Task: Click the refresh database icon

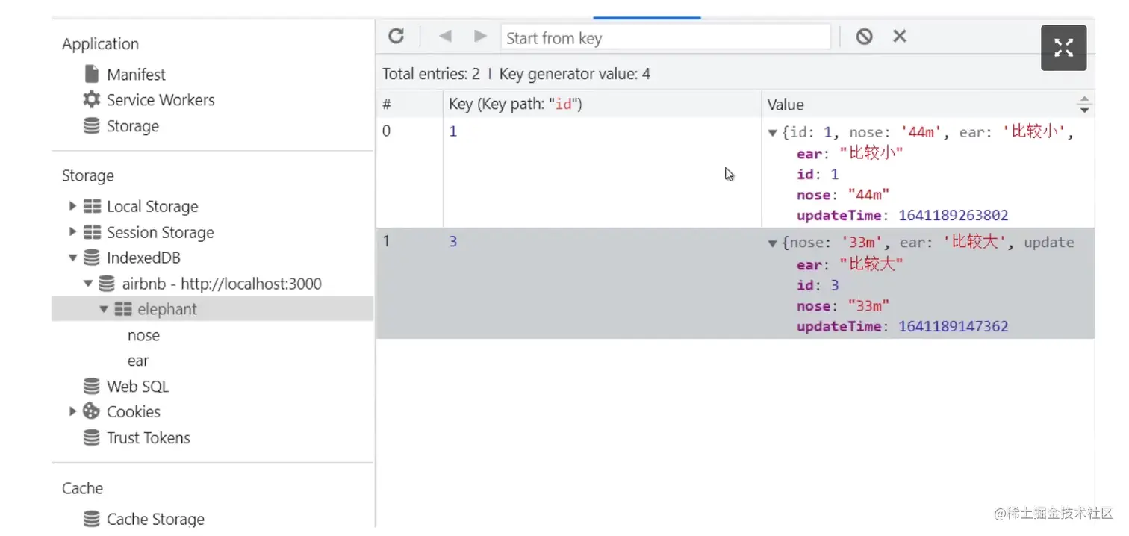Action: click(396, 36)
